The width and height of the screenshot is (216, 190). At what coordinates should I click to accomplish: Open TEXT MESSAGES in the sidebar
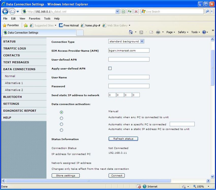(24, 62)
